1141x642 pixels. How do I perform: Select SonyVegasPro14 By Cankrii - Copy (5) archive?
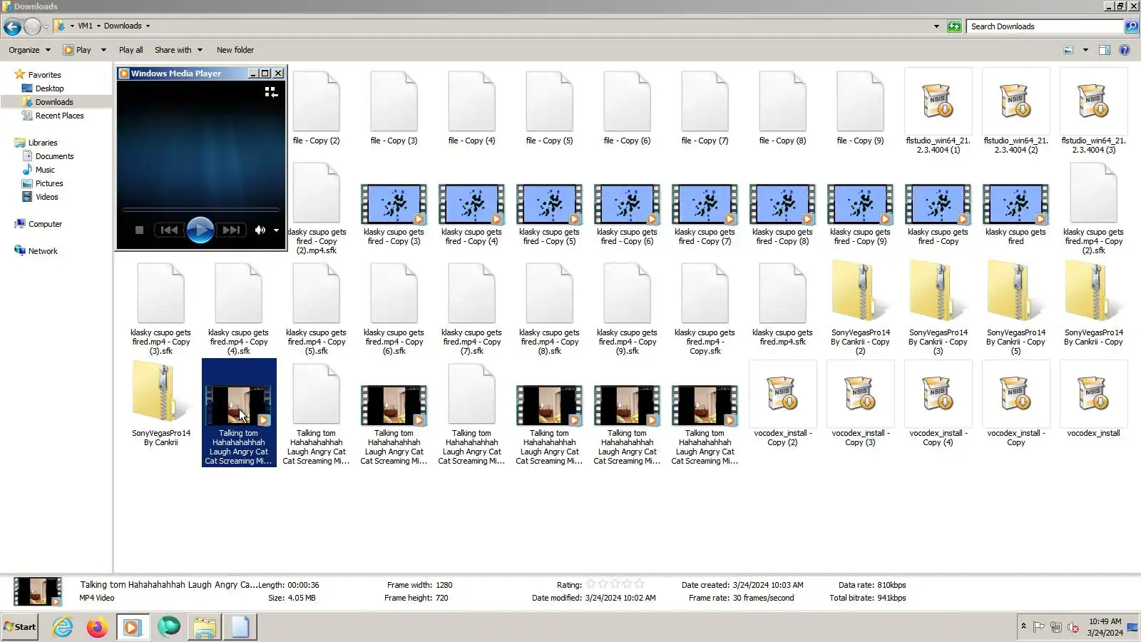(x=1016, y=292)
